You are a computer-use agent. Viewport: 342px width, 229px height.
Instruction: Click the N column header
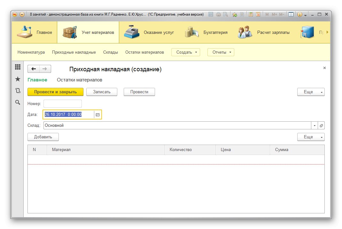tap(37, 150)
